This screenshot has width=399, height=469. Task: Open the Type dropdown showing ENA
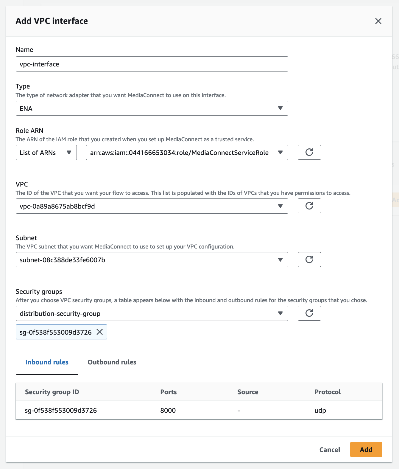click(152, 108)
